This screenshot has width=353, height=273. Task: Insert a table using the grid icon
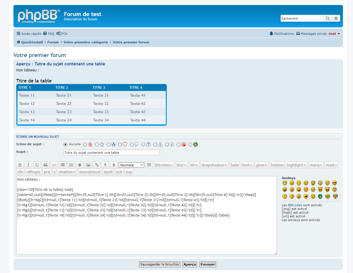[149, 165]
